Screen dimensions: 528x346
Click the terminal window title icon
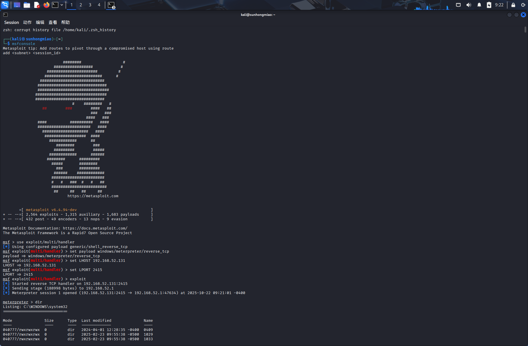click(5, 15)
